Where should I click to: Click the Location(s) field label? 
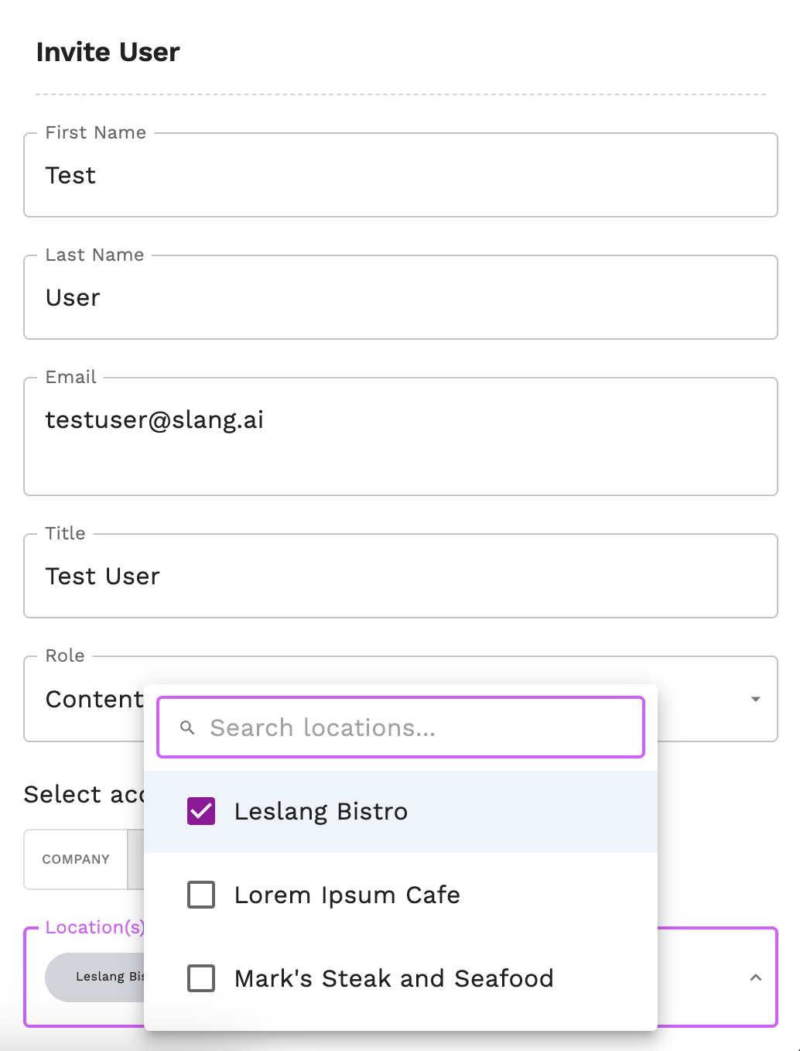pyautogui.click(x=94, y=927)
